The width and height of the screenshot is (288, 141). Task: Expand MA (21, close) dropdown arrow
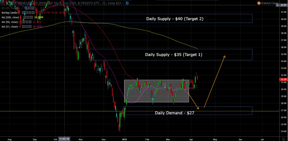tap(19, 27)
